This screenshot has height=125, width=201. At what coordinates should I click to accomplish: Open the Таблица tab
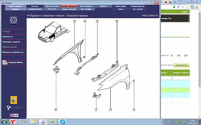click(x=16, y=9)
